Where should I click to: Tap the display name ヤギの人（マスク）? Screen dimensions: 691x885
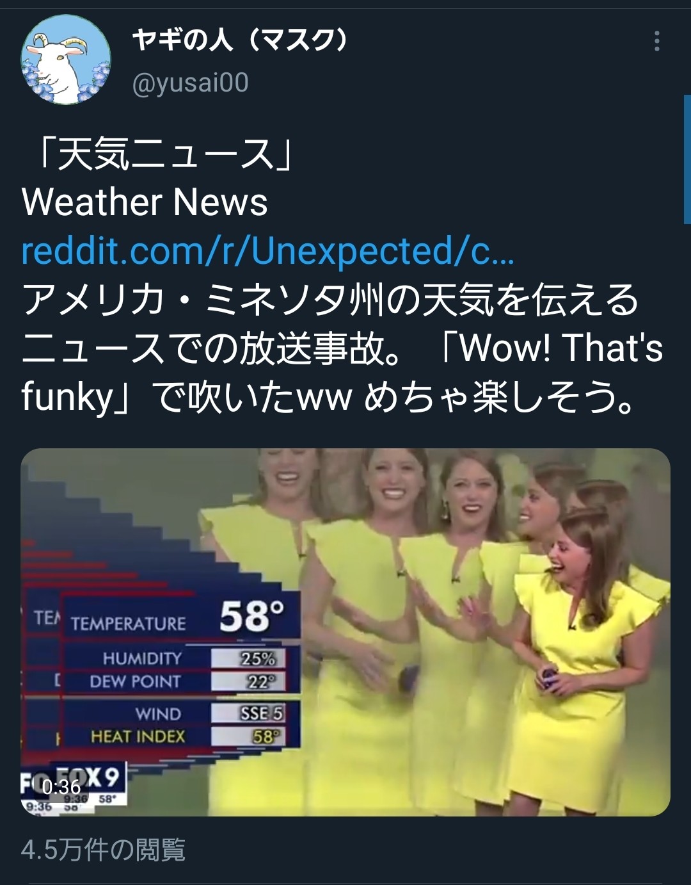[241, 40]
